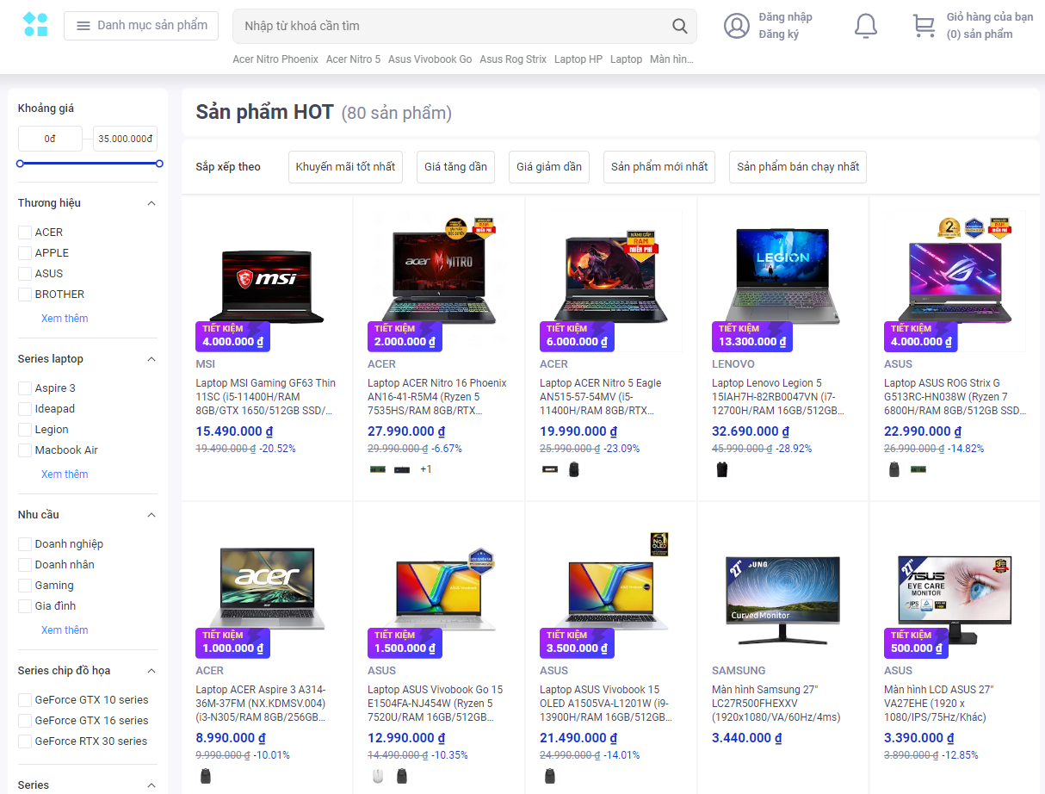Sort by Giá giảm dần
Image resolution: width=1045 pixels, height=794 pixels.
coord(549,167)
